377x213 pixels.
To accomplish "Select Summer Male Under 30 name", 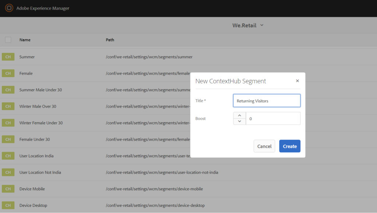I will pos(40,90).
